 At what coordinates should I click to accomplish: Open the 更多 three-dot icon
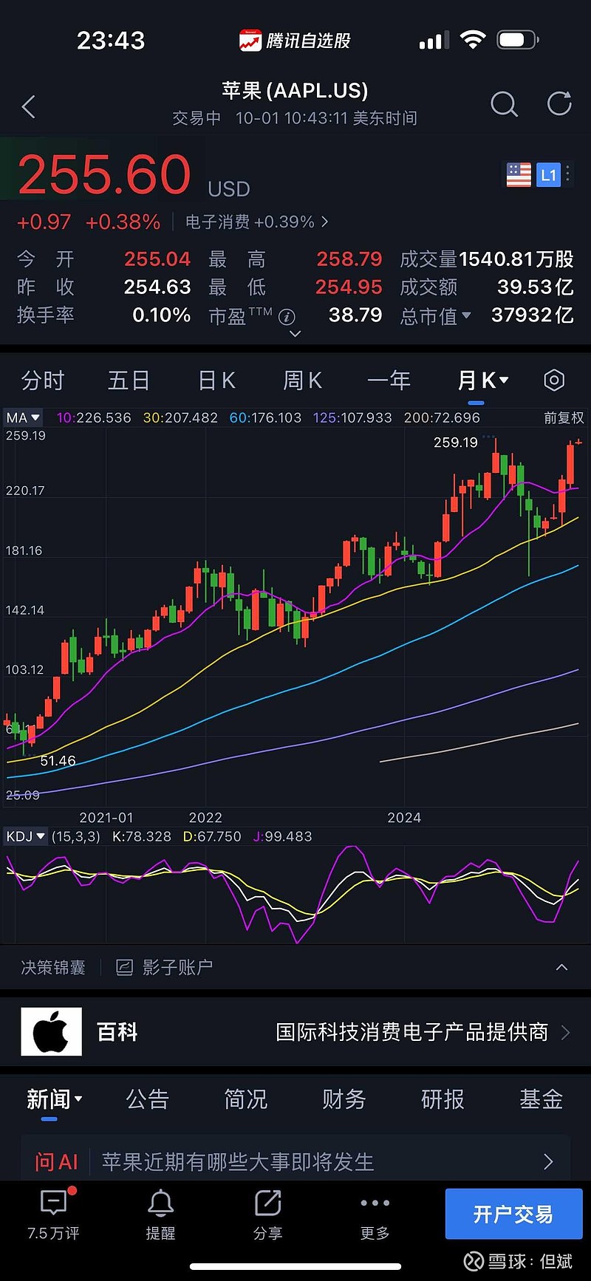pos(375,1203)
